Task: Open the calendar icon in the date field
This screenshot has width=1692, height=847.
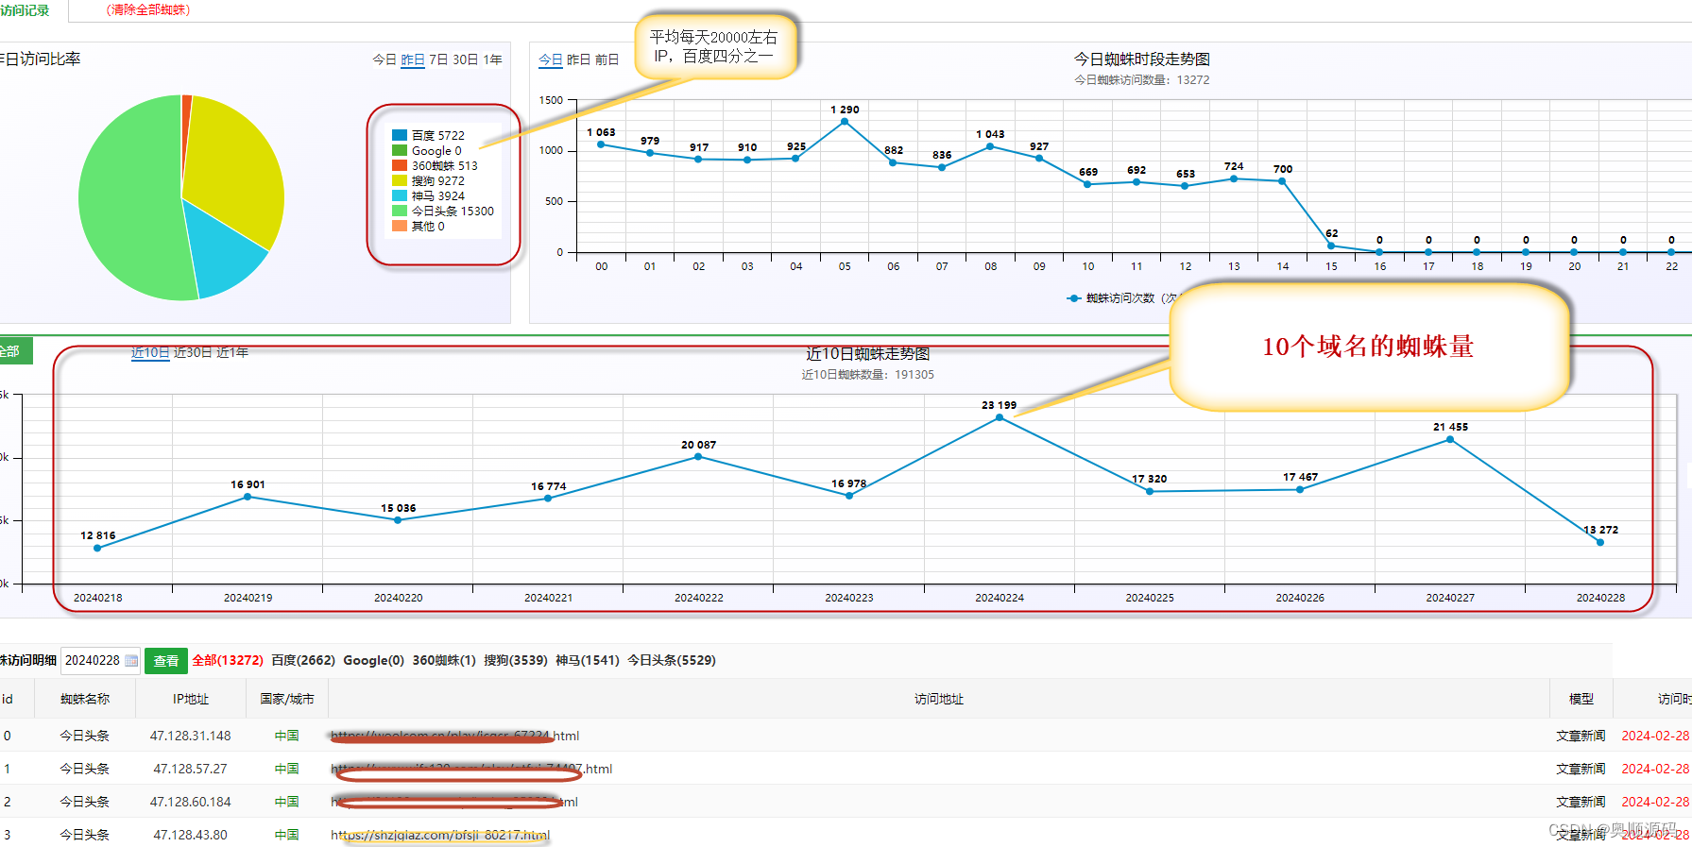Action: point(131,661)
